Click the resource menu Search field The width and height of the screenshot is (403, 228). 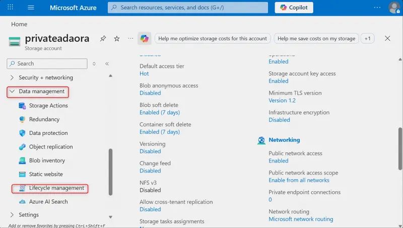pos(47,63)
